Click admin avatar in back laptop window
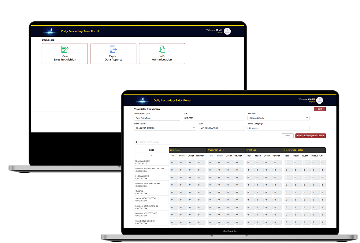 coord(227,31)
